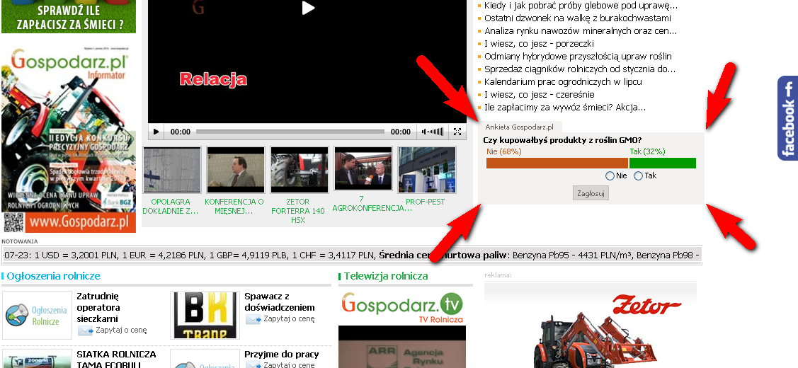Open PROF-PEST text link
The width and height of the screenshot is (798, 368).
click(426, 202)
